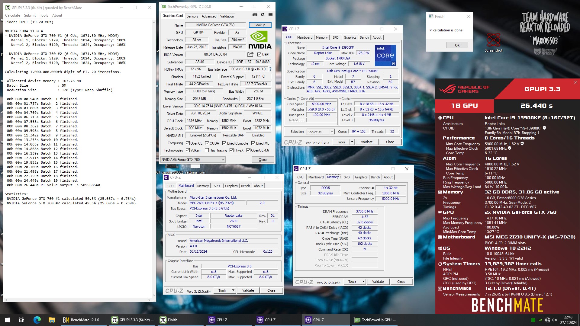Viewport: 580px width, 326px height.
Task: Click Core Speed 5900.00 MHz field
Action: (321, 104)
